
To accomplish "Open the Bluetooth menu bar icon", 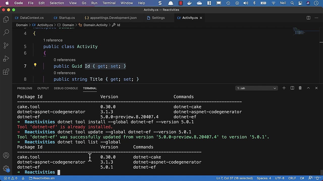I will coord(254,3).
